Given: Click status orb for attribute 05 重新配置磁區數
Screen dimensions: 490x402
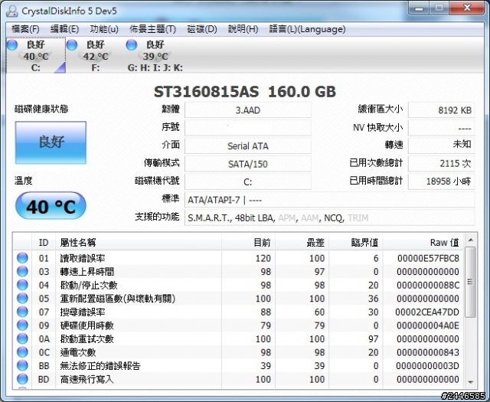Looking at the screenshot, I should (22, 298).
